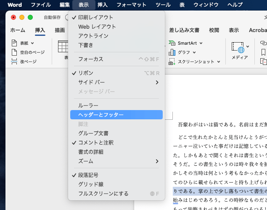
Task: Click the cross-reference icon below bookmark
Action: coord(264,62)
